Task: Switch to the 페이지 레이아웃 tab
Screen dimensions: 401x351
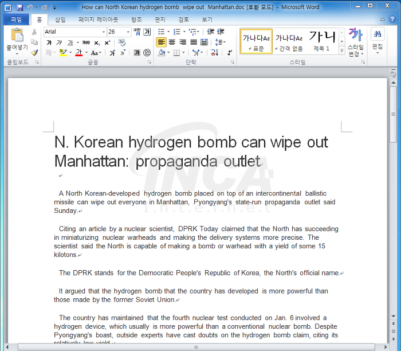Action: coord(99,19)
